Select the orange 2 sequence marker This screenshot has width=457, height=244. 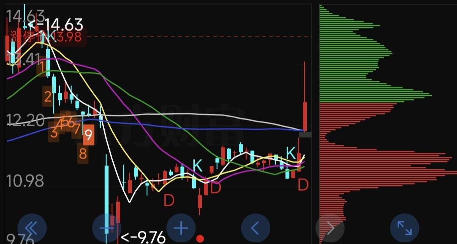pos(48,96)
